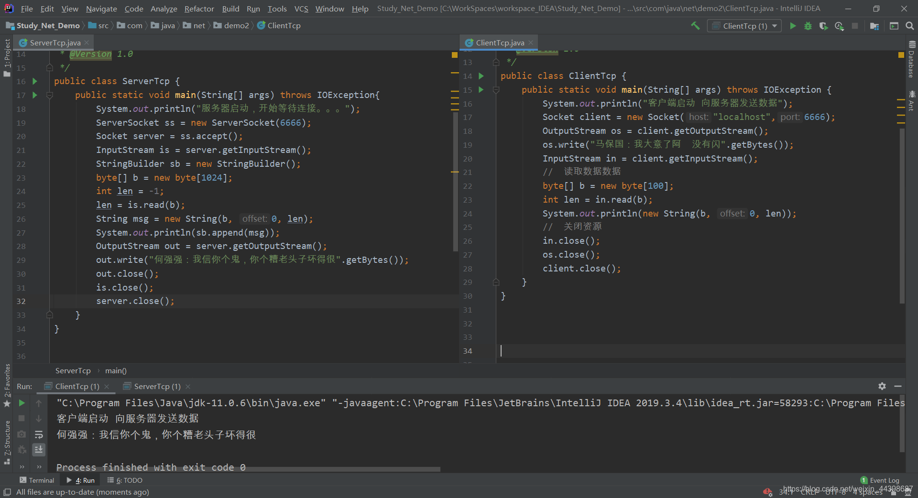
Task: Open the VCS menu
Action: point(301,9)
